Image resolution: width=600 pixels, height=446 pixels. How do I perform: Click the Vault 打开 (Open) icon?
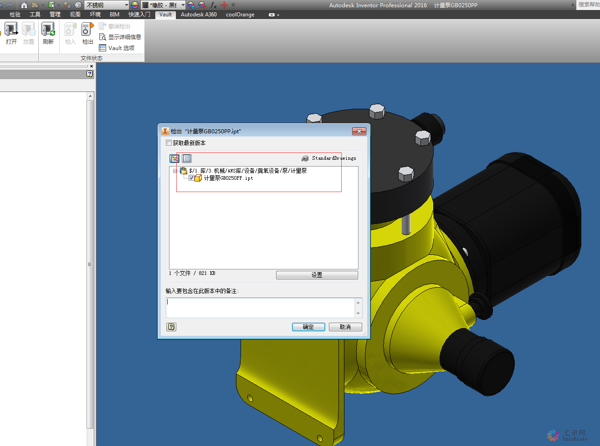point(11,33)
